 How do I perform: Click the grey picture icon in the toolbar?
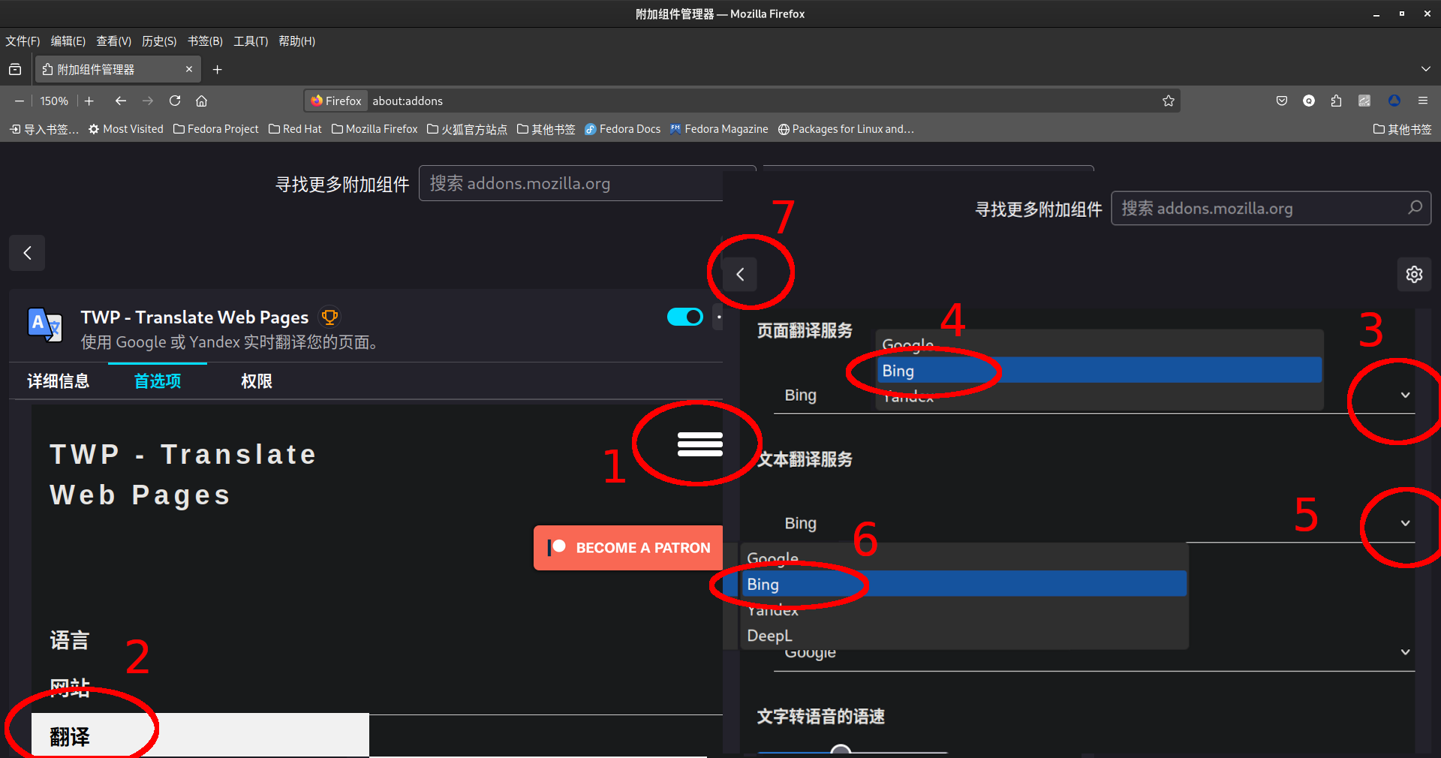(1364, 101)
